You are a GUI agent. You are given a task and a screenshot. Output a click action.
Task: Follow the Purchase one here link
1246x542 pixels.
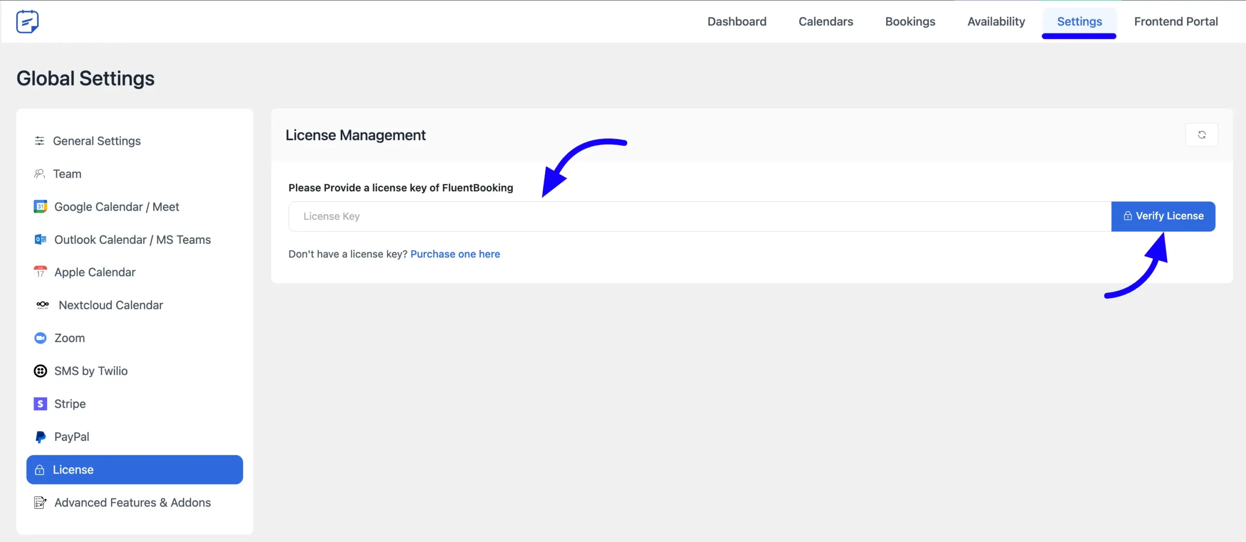455,254
